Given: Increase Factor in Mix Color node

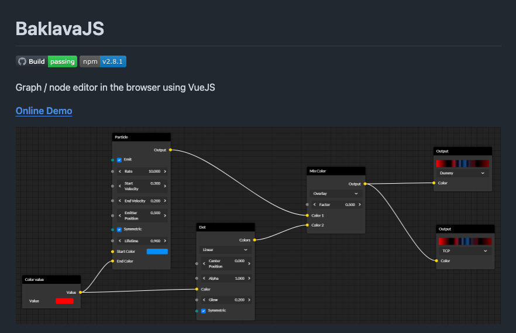Looking at the screenshot, I should tap(360, 205).
